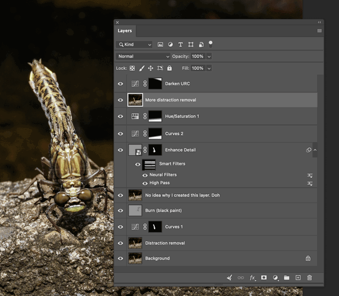Click the Fill 100% value field
Image resolution: width=339 pixels, height=296 pixels.
coord(198,68)
